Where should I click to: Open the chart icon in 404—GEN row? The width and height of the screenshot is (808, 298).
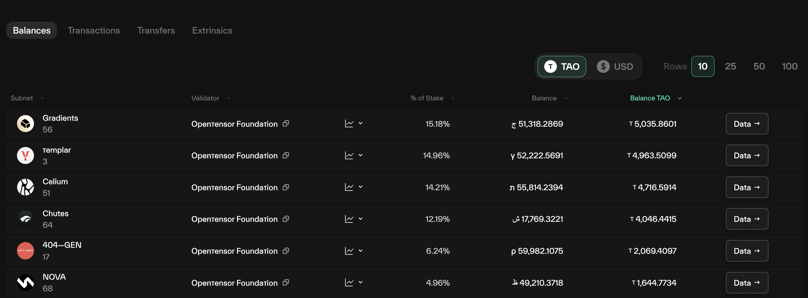coord(349,251)
